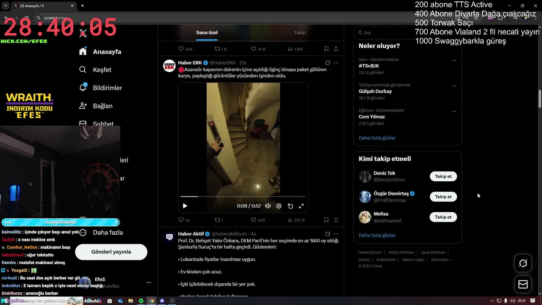The height and width of the screenshot is (305, 542).
Task: Follow Deniz Tek
Action: [x=443, y=177]
